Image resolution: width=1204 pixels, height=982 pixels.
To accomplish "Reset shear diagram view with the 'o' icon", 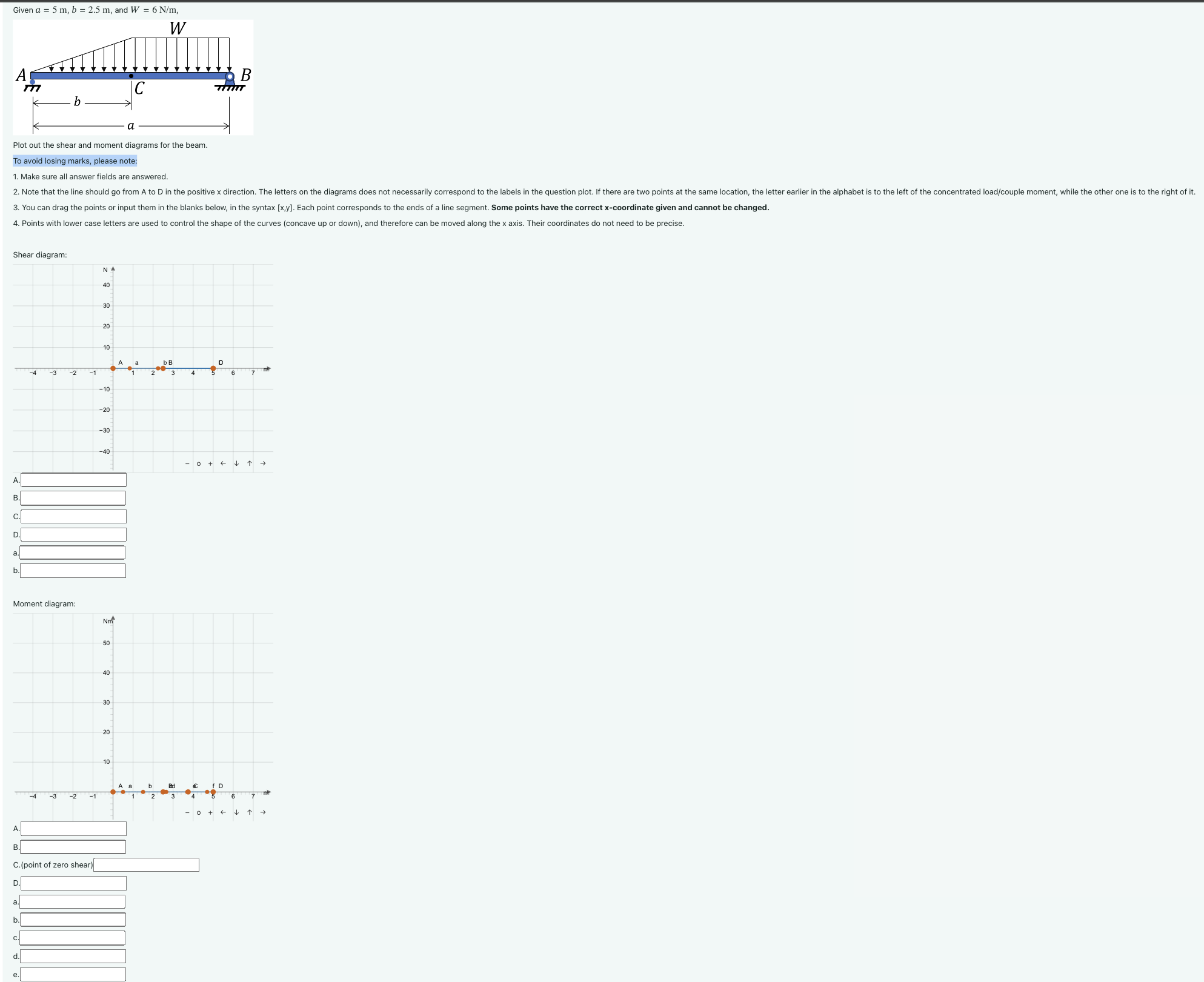I will click(198, 463).
